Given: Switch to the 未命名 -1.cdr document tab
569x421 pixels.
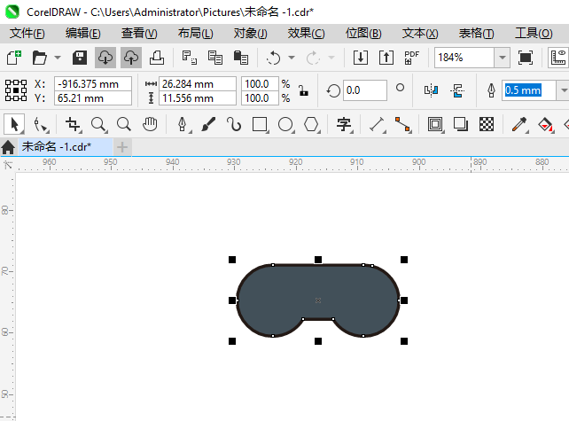Looking at the screenshot, I should [66, 147].
